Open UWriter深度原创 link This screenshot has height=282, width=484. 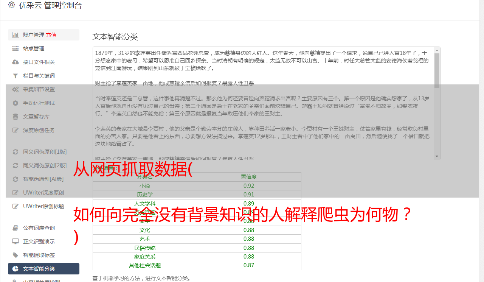(x=43, y=193)
